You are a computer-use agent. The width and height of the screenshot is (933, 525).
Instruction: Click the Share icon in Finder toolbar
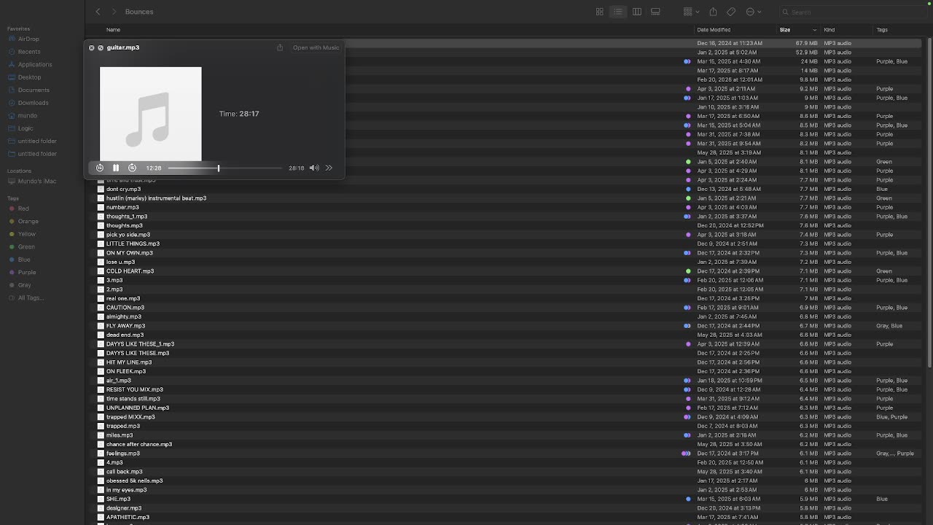pyautogui.click(x=713, y=12)
